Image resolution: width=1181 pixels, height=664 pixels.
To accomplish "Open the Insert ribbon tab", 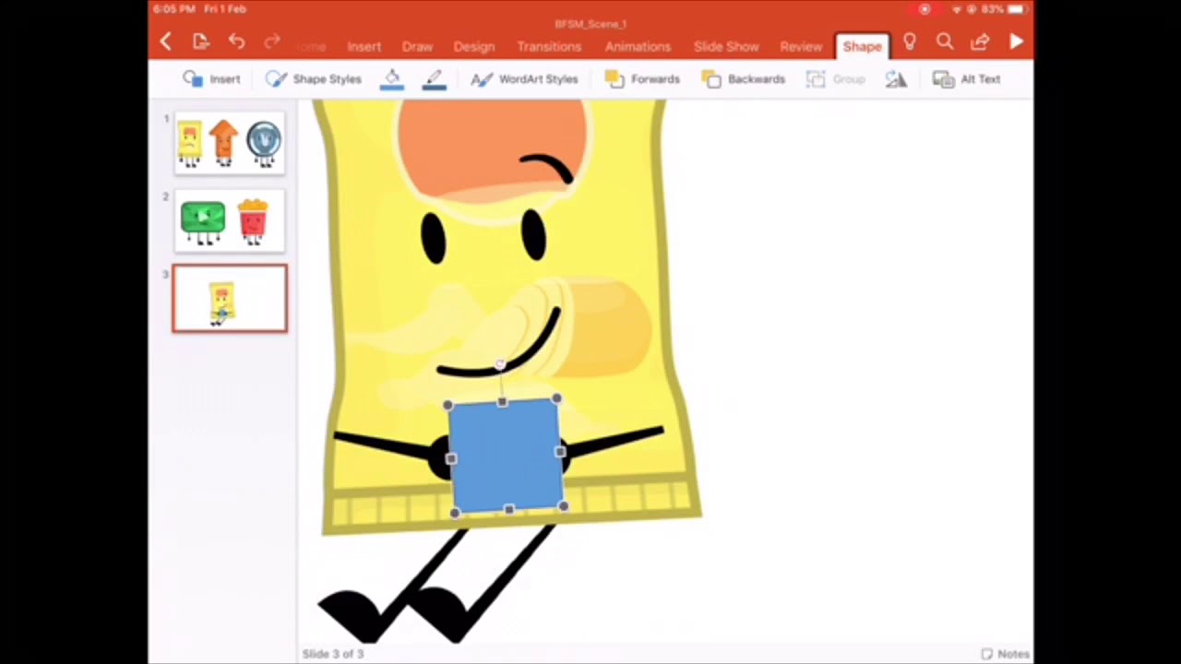I will point(364,46).
